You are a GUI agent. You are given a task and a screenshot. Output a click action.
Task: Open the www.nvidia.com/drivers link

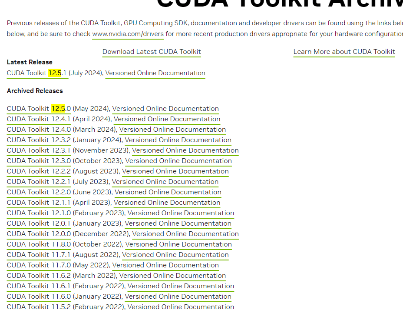point(128,34)
